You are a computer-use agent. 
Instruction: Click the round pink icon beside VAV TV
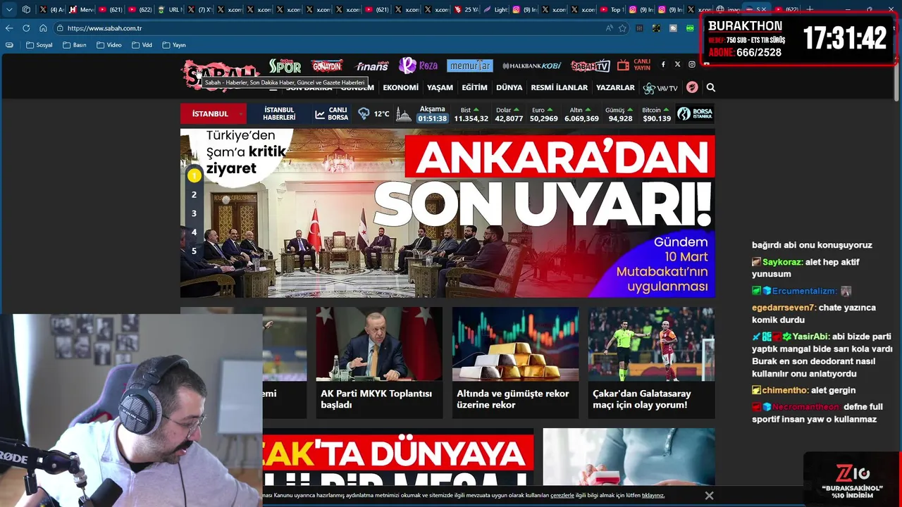[692, 87]
